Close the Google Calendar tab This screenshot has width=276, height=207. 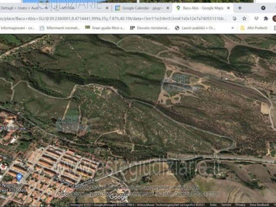pos(168,8)
